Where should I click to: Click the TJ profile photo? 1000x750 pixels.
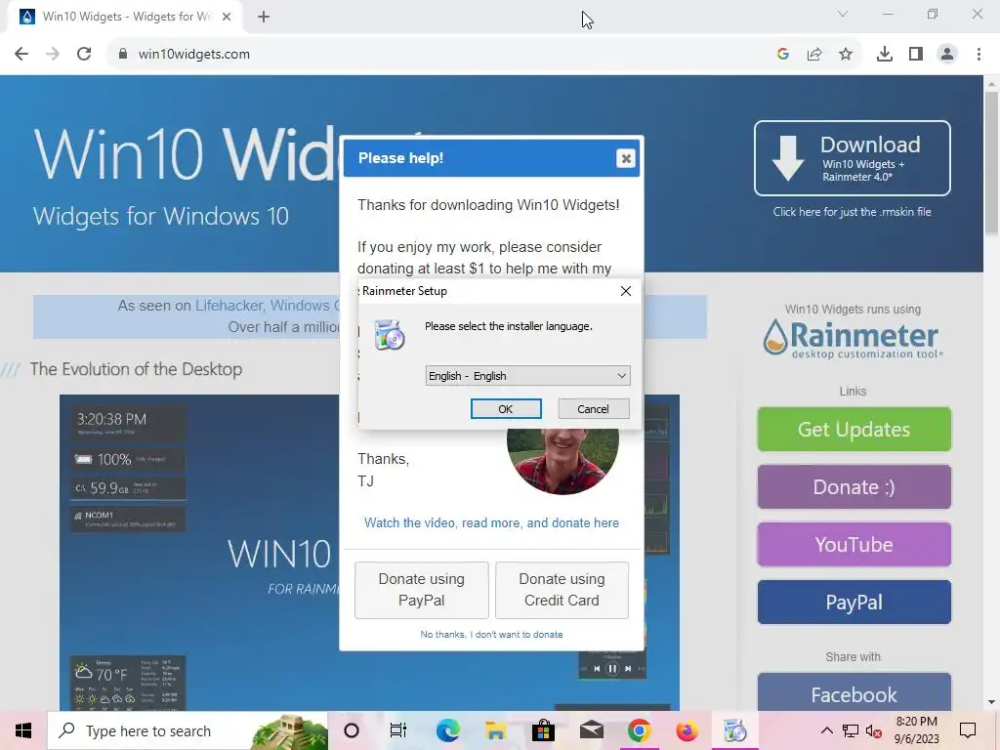pyautogui.click(x=562, y=461)
